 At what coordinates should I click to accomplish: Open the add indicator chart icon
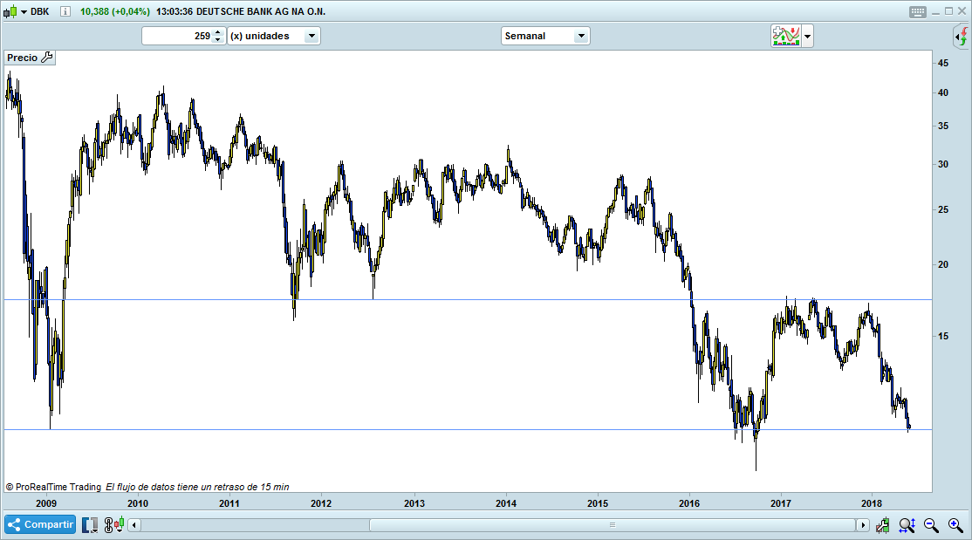[x=785, y=36]
